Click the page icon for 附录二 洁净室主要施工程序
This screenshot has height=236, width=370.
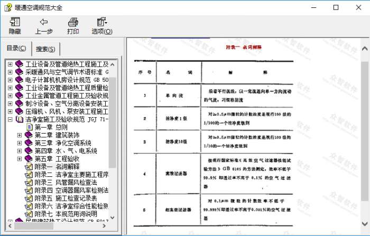pos(29,175)
